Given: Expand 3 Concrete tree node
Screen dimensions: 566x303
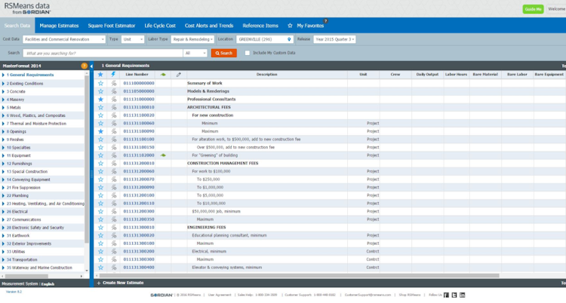Looking at the screenshot, I should tap(3, 92).
